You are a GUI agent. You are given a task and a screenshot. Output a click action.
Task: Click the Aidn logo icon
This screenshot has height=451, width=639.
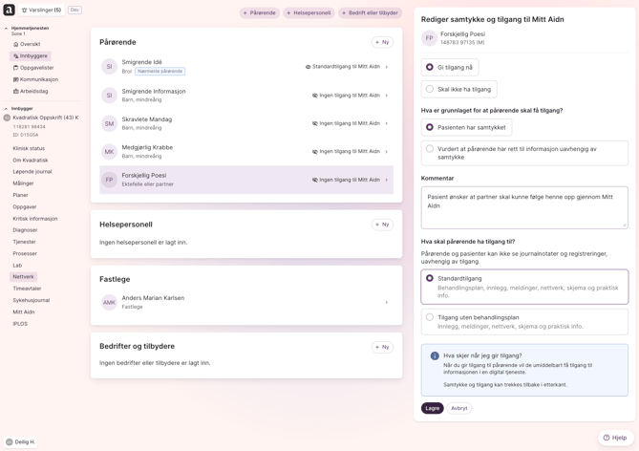[x=9, y=10]
